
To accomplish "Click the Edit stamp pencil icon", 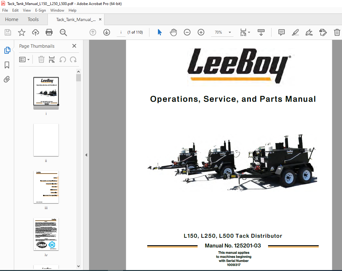I will click(323, 32).
